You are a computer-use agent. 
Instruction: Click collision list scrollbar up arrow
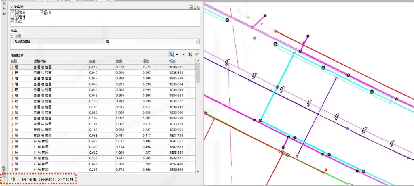point(198,61)
